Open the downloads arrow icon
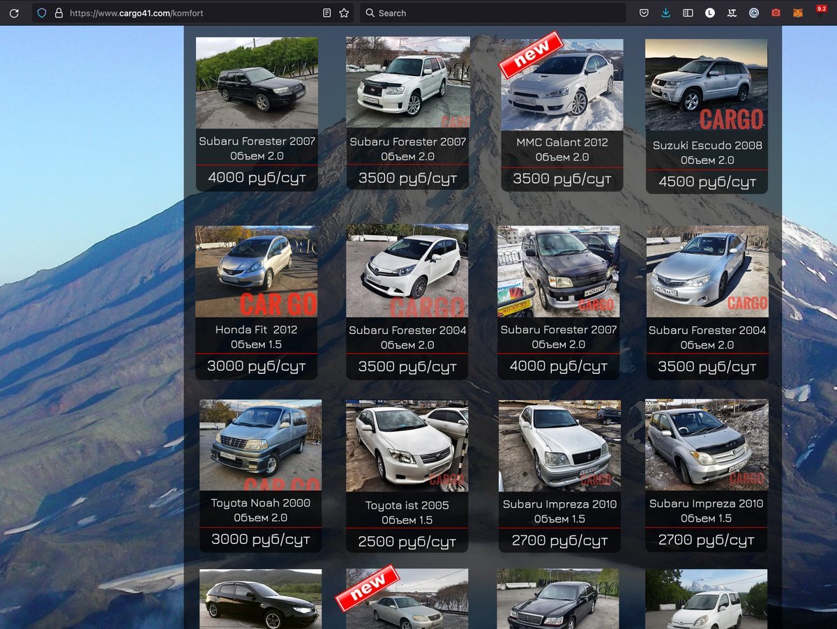This screenshot has height=629, width=837. [x=666, y=13]
